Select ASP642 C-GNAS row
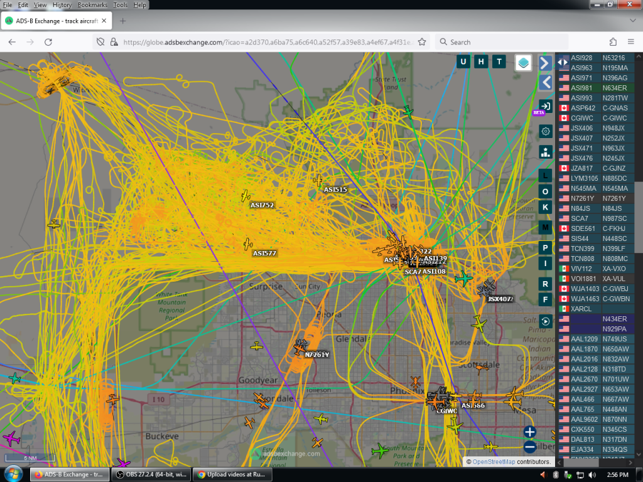Image resolution: width=643 pixels, height=482 pixels. 597,108
